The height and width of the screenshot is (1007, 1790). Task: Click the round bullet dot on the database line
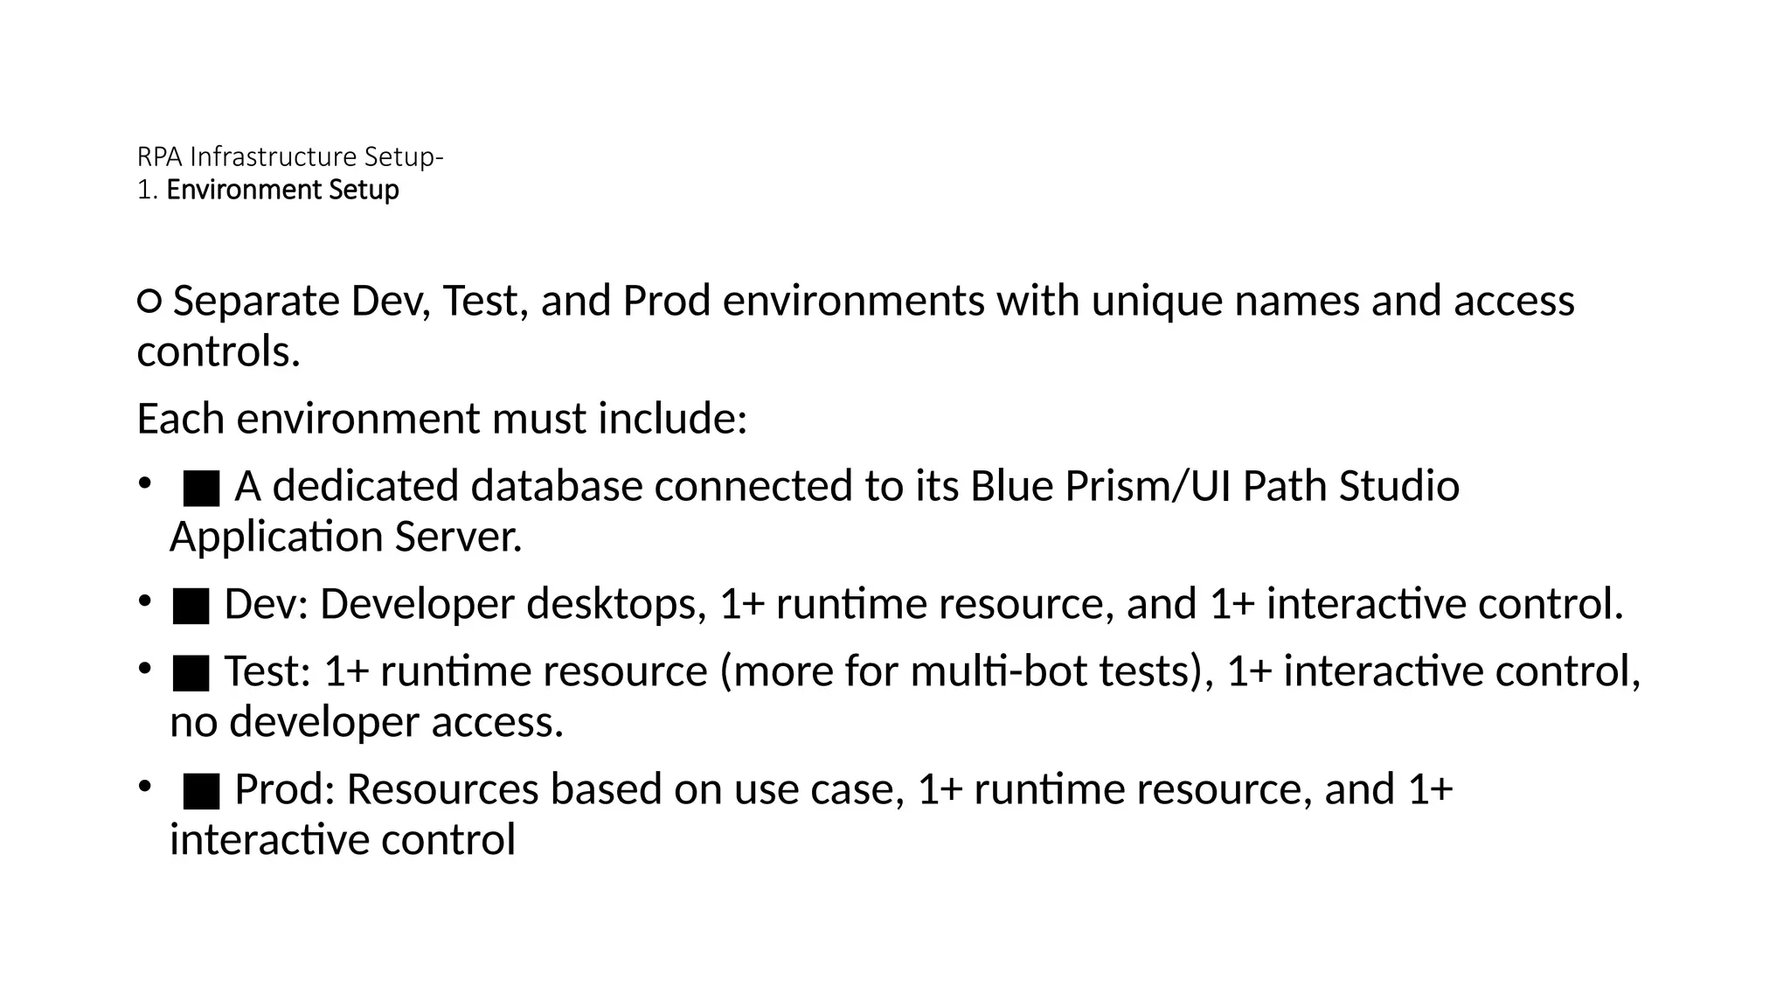click(x=144, y=483)
